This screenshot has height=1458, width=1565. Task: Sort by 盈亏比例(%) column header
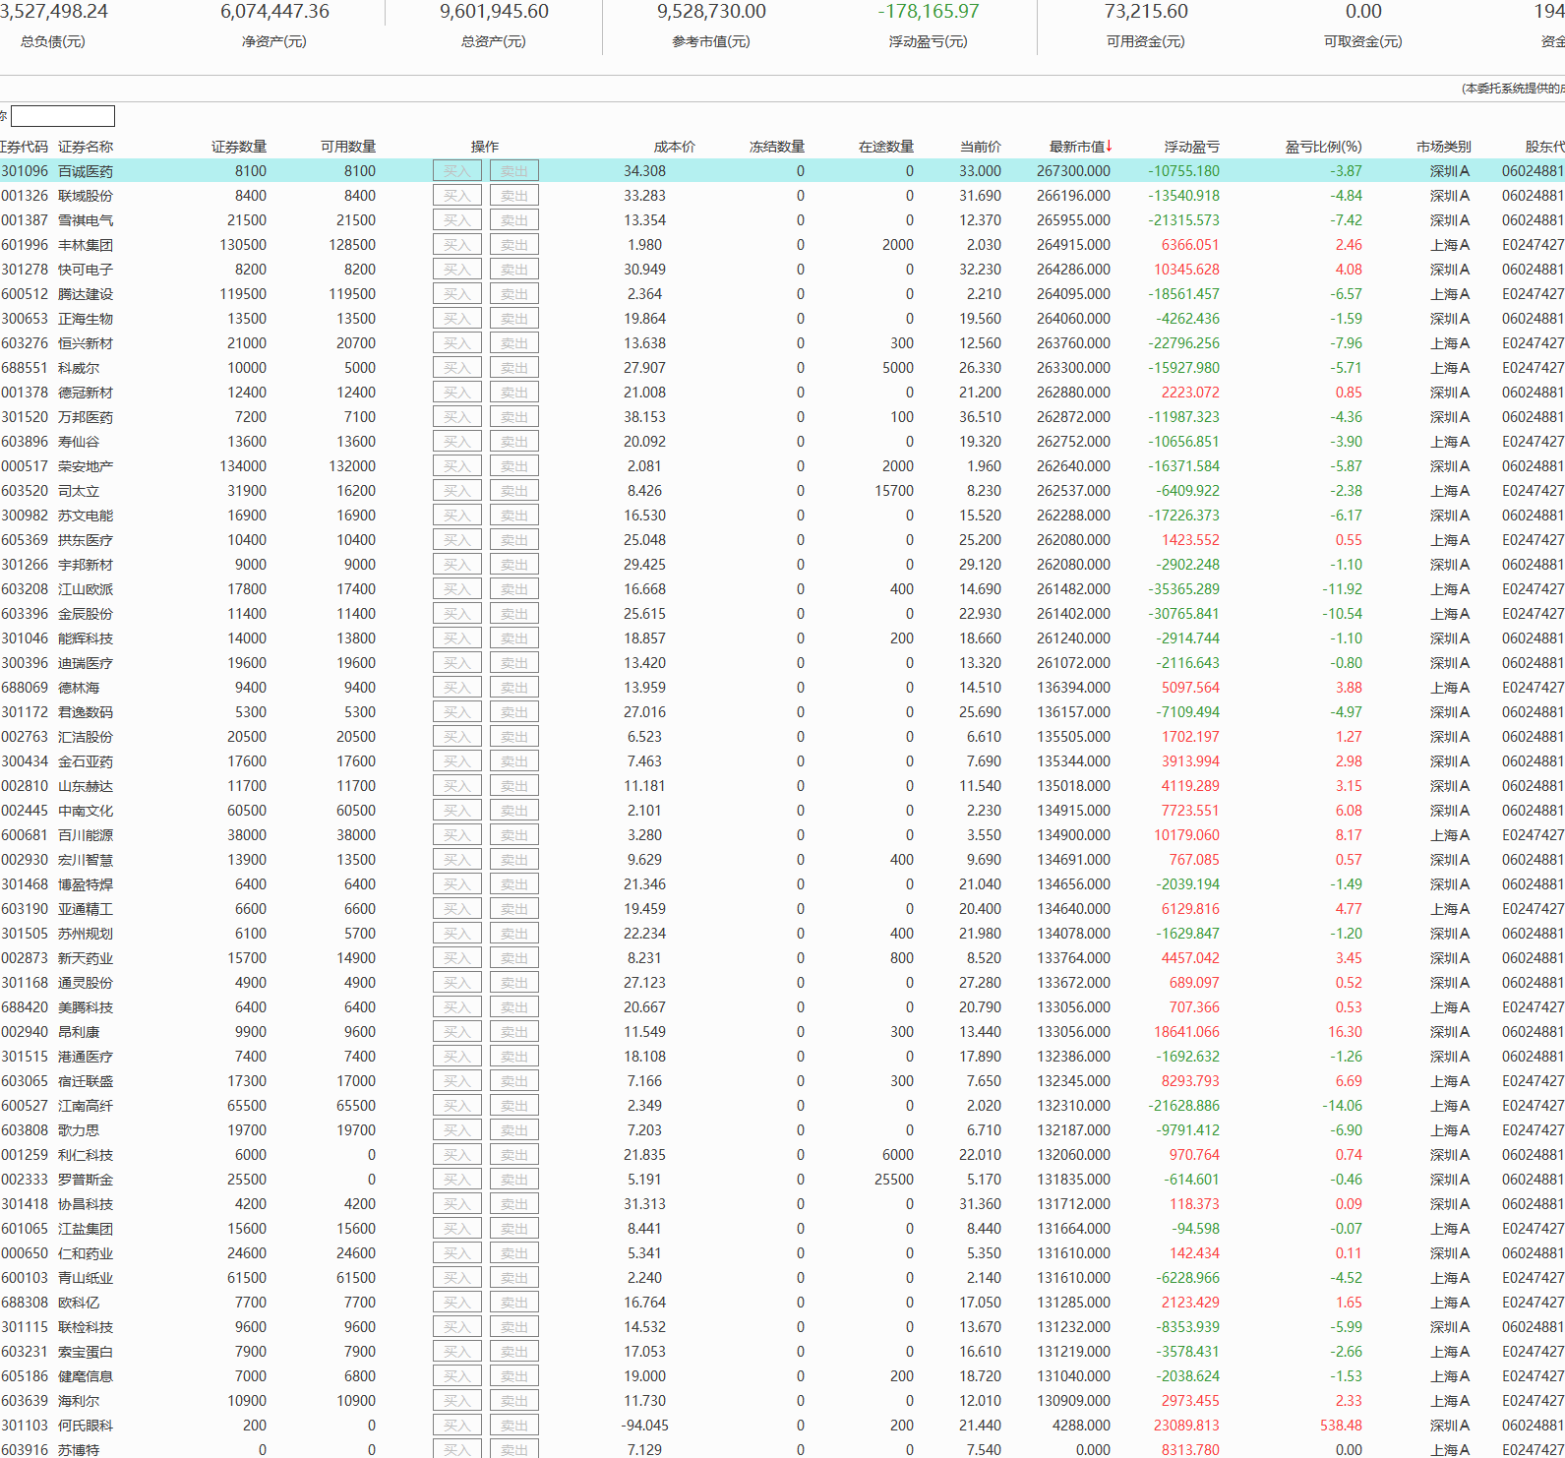tap(1323, 147)
